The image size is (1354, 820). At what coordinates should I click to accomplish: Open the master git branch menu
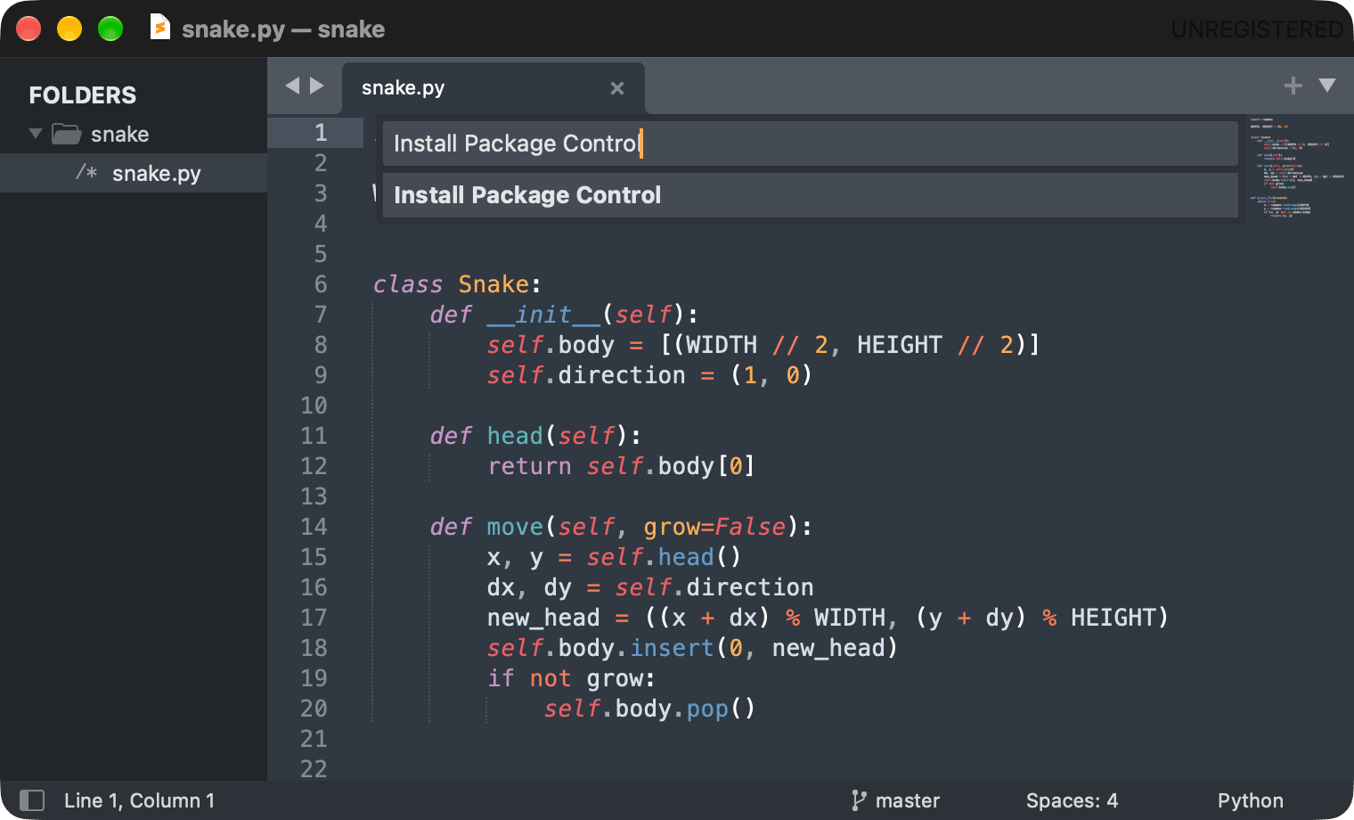(x=895, y=800)
